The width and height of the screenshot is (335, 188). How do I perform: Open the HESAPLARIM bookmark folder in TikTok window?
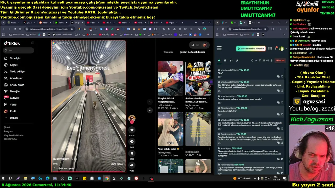17,34
